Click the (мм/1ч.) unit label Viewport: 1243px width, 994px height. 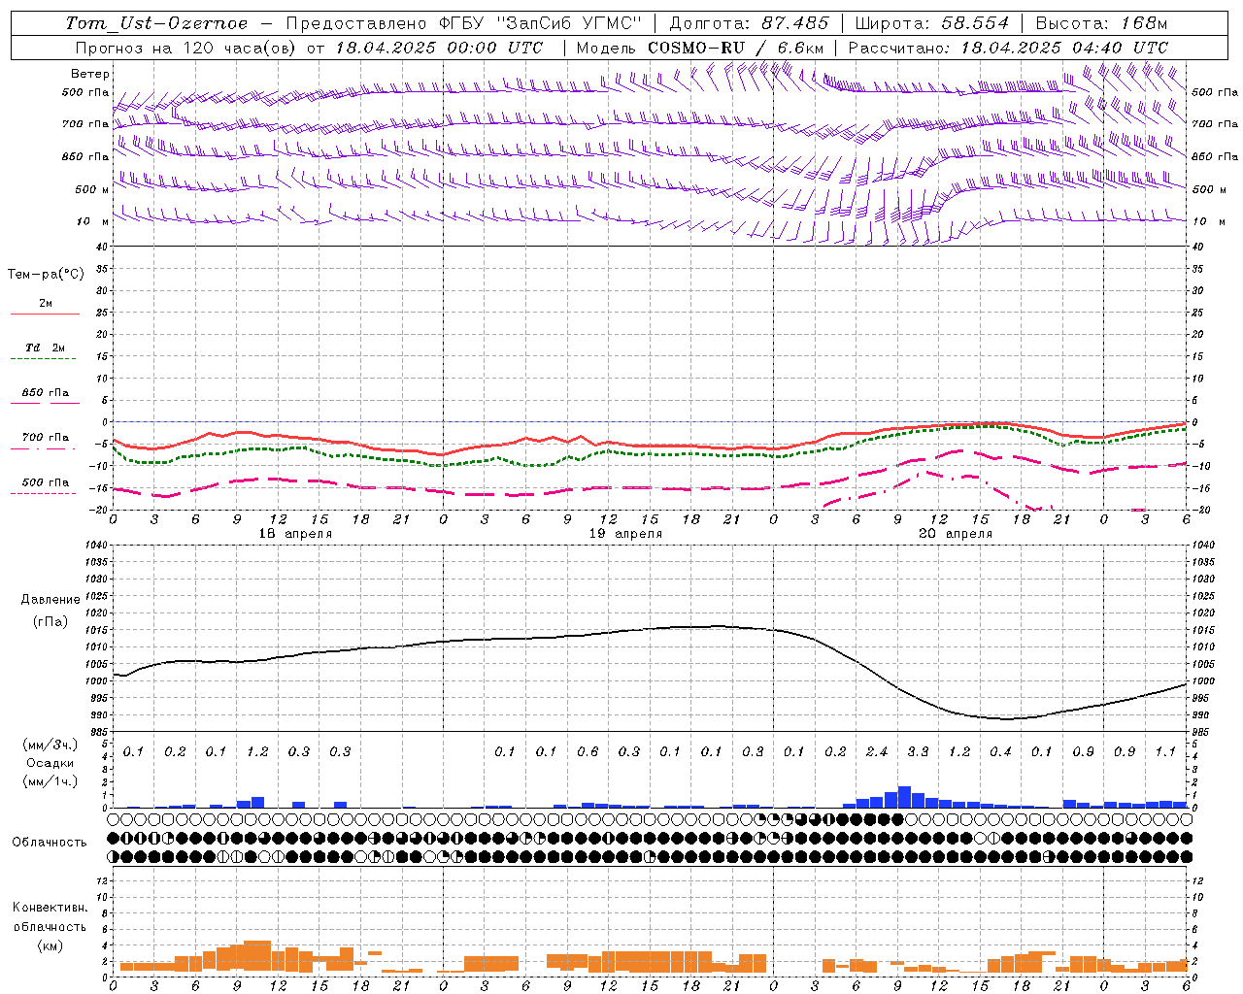click(x=50, y=781)
